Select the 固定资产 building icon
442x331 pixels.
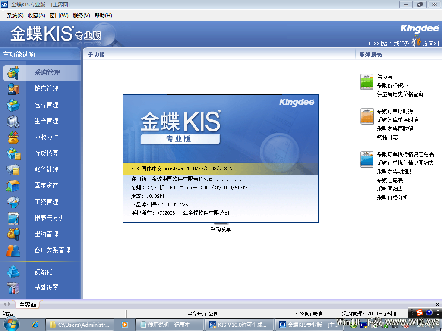click(13, 186)
